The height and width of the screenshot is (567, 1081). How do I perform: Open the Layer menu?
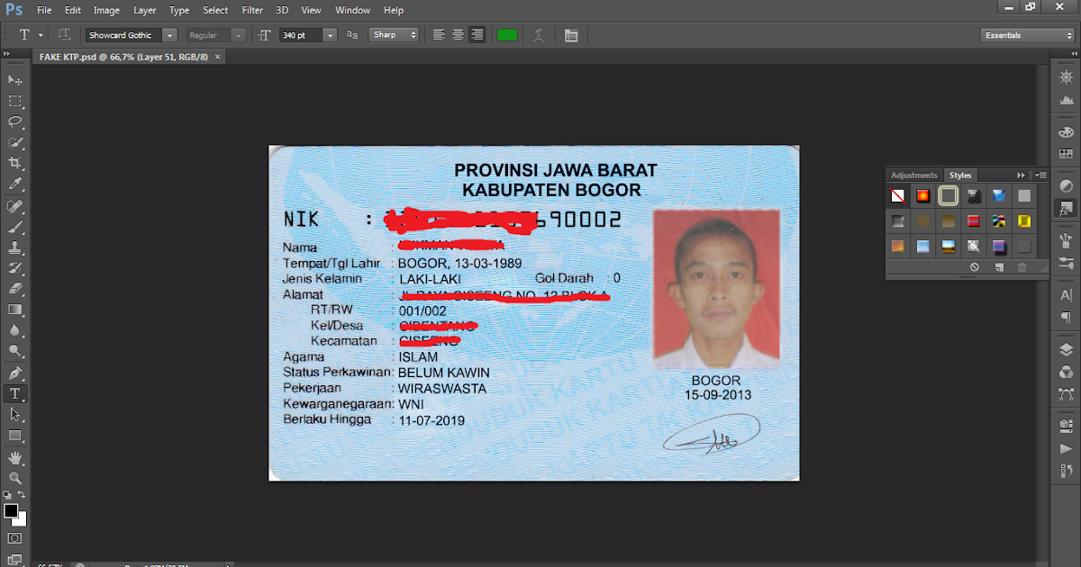pyautogui.click(x=144, y=10)
